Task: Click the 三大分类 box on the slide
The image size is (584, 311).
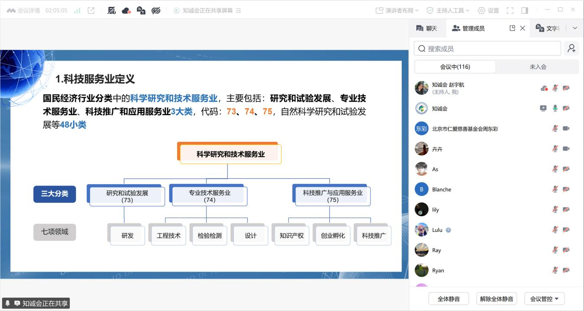Action: [55, 194]
